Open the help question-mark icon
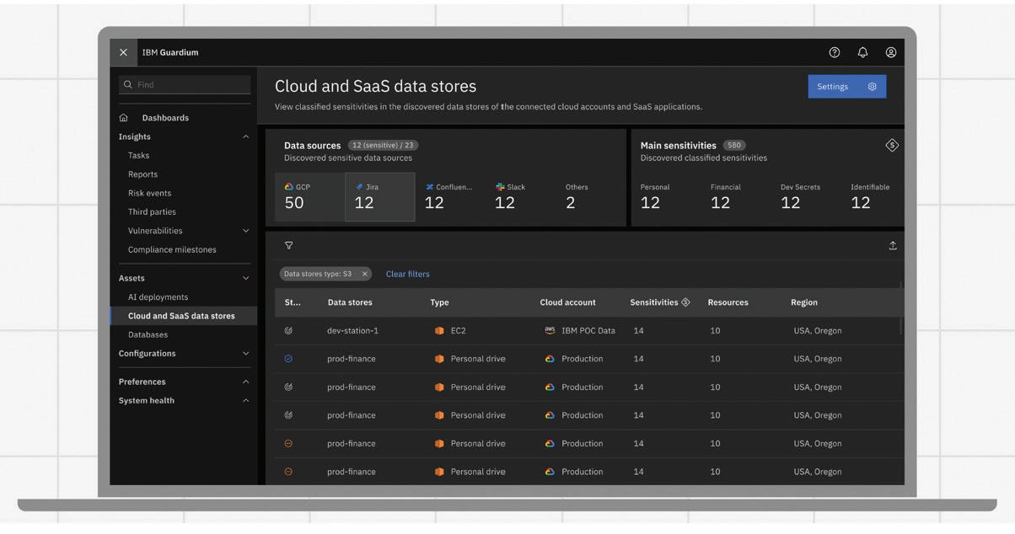This screenshot has width=1015, height=534. pos(835,52)
